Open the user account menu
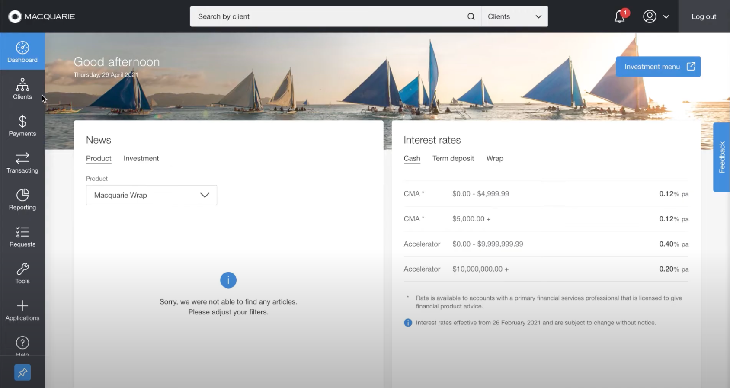 [656, 16]
